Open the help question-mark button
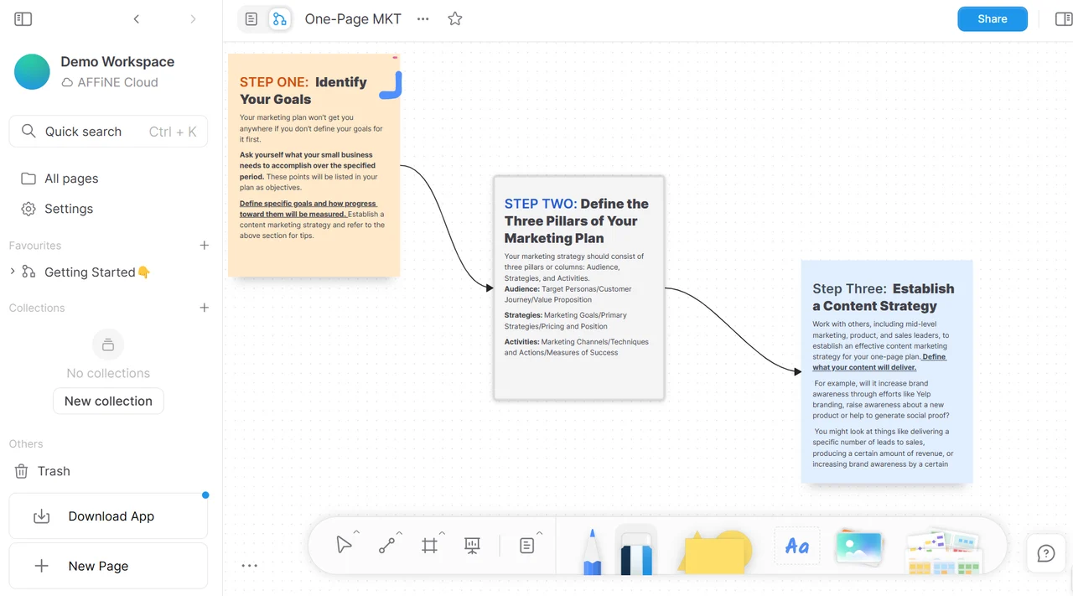Viewport: 1073px width, 596px height. click(1046, 553)
